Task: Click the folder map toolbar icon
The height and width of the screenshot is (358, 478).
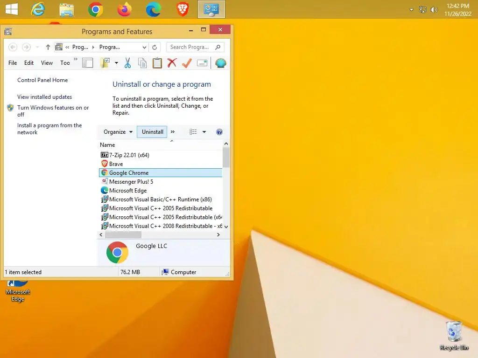Action: click(x=105, y=63)
